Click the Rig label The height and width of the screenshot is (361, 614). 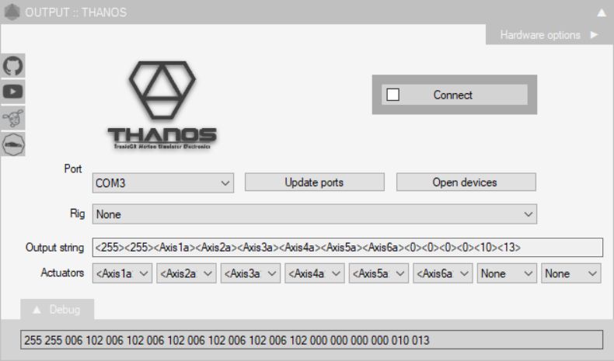coord(77,213)
